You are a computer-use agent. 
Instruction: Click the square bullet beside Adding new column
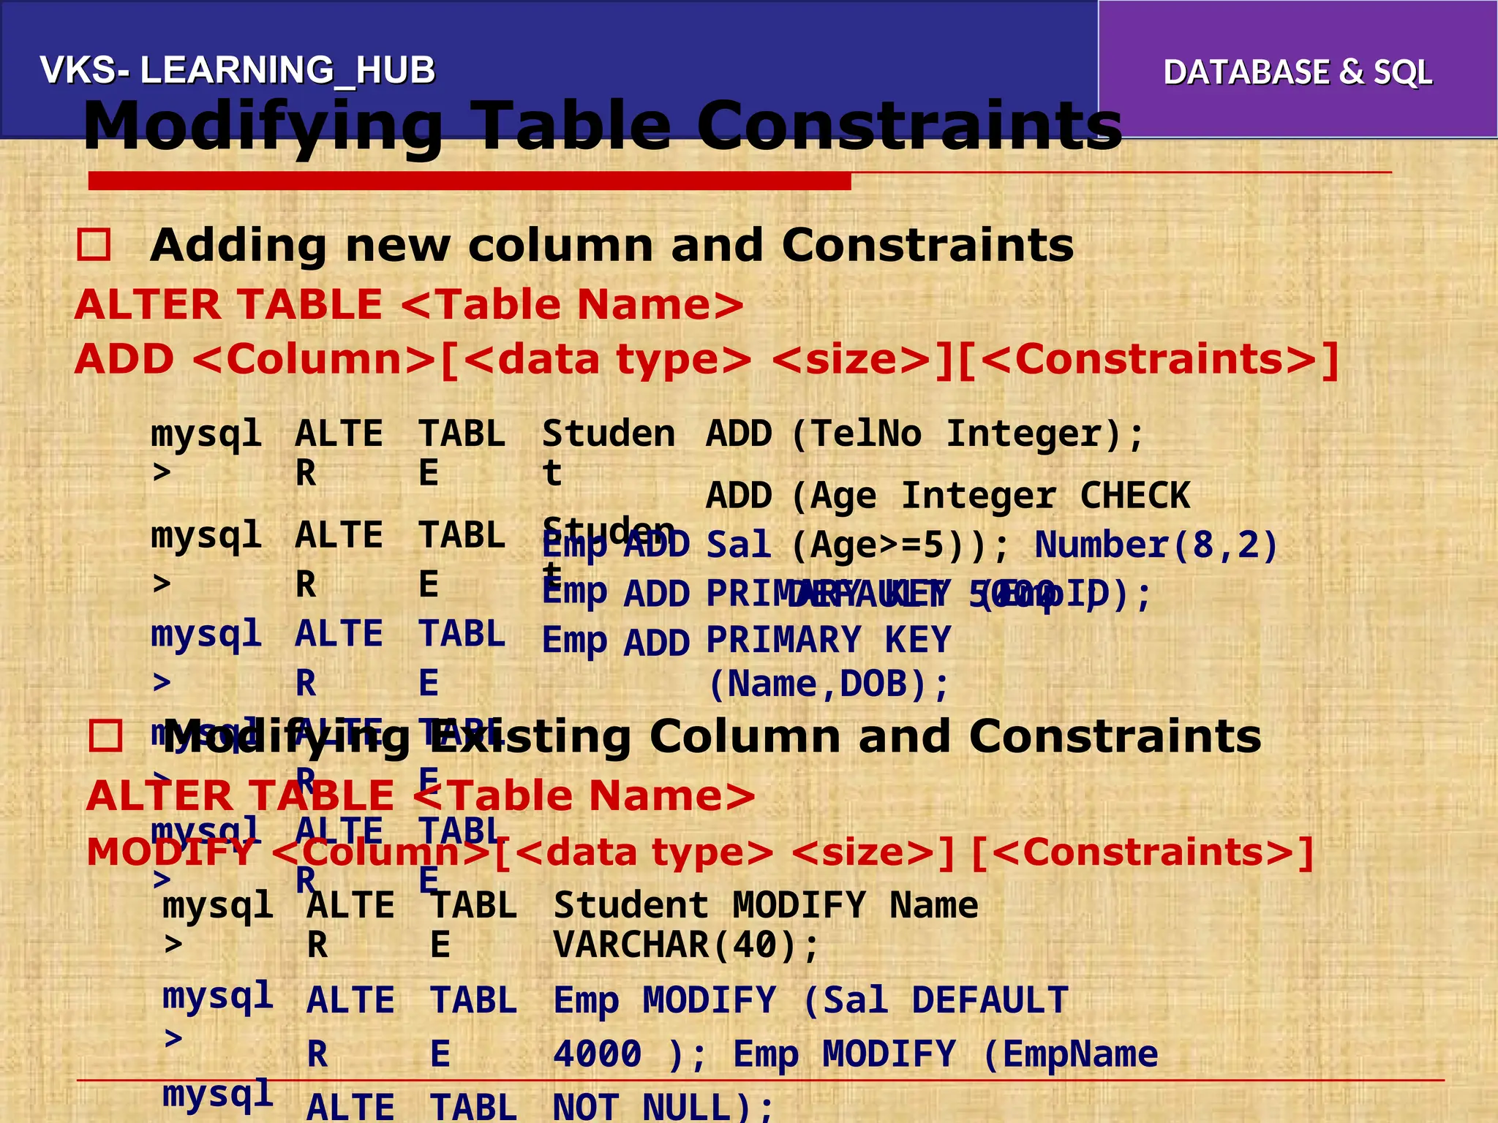[94, 245]
